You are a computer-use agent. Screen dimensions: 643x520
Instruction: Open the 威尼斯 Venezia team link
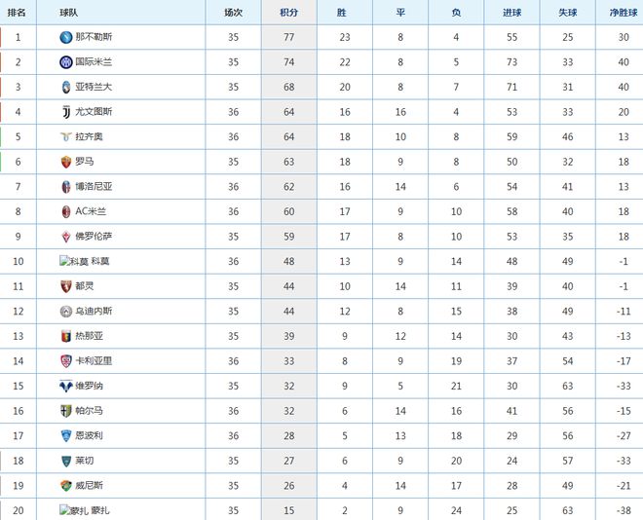[x=89, y=486]
